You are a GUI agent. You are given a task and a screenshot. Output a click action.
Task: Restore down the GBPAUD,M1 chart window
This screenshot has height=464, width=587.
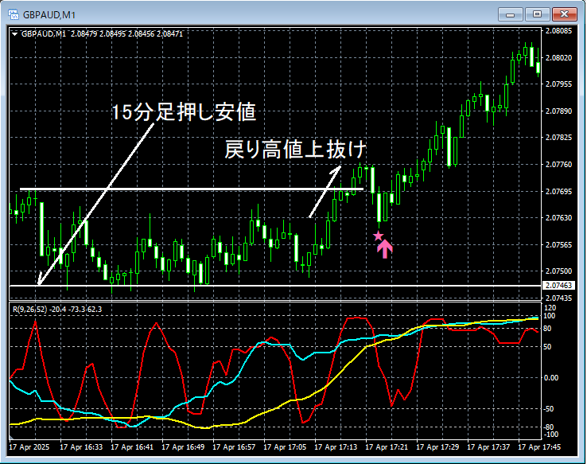(537, 14)
